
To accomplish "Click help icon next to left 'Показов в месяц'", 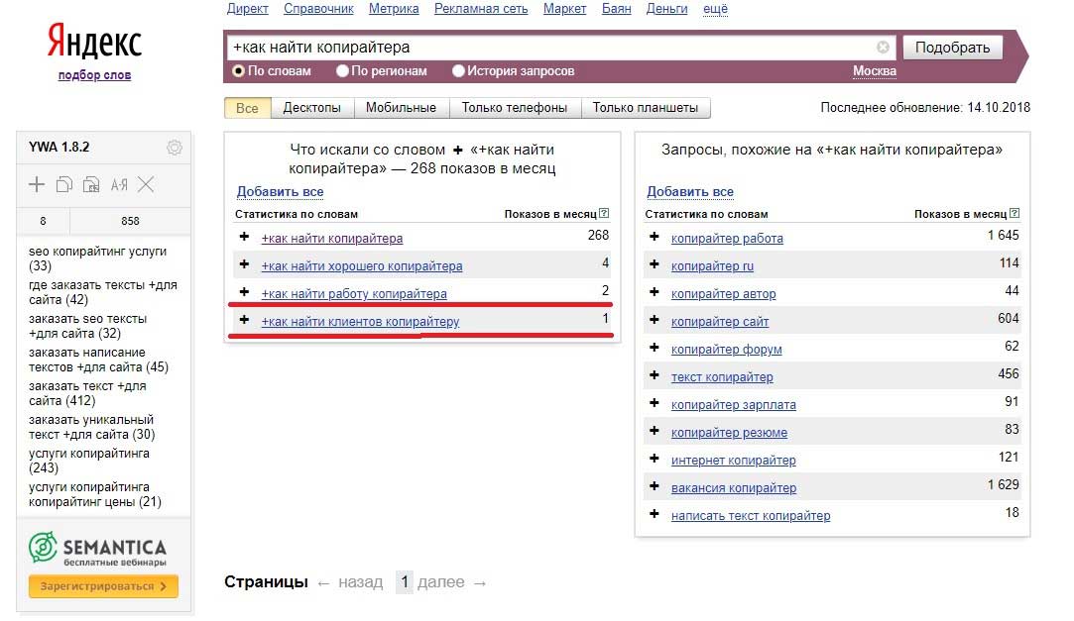I will tap(604, 213).
